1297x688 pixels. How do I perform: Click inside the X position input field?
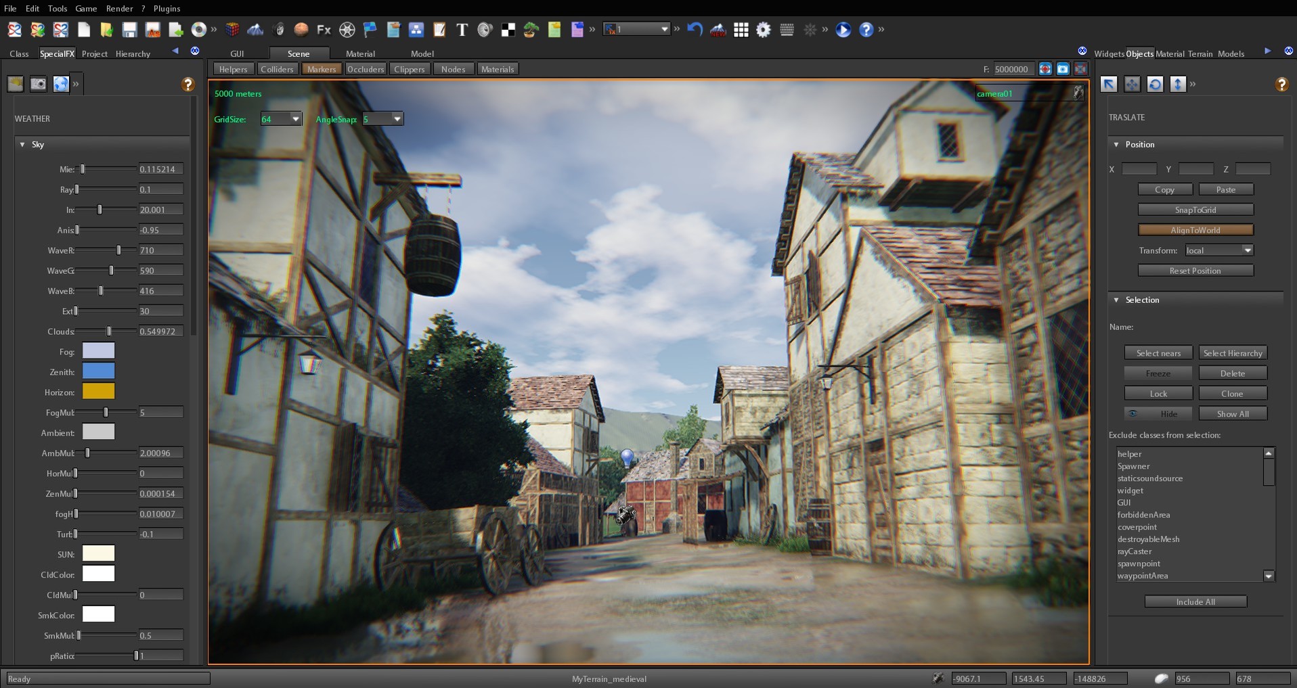point(1139,169)
